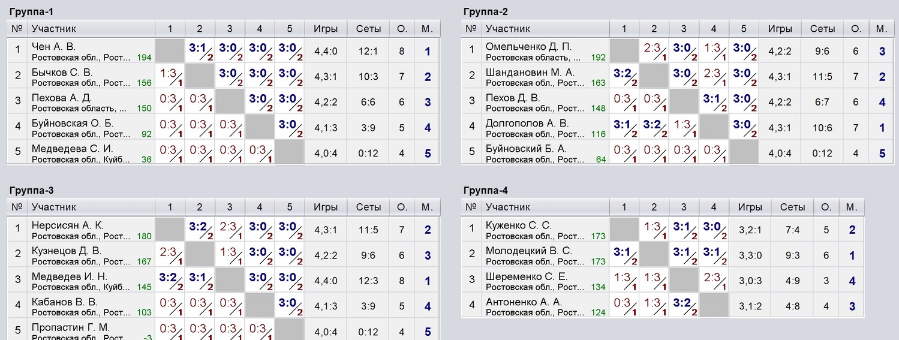Open participant Омельченко Д. П. in Группа-2
The width and height of the screenshot is (899, 340).
point(528,47)
